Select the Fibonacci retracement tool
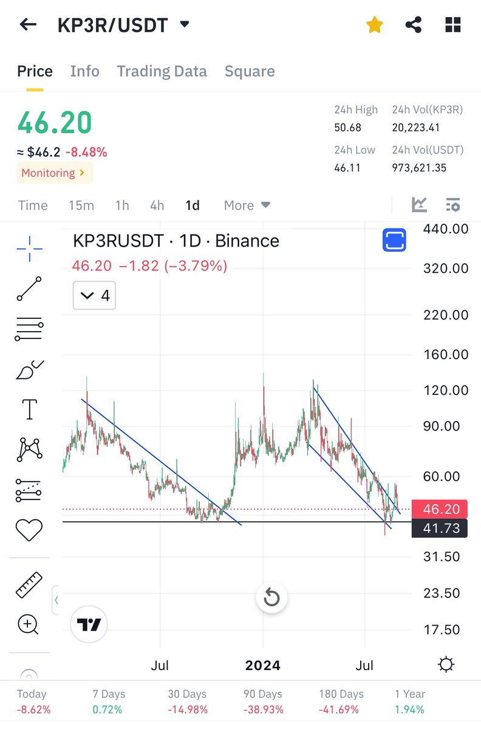 [29, 329]
